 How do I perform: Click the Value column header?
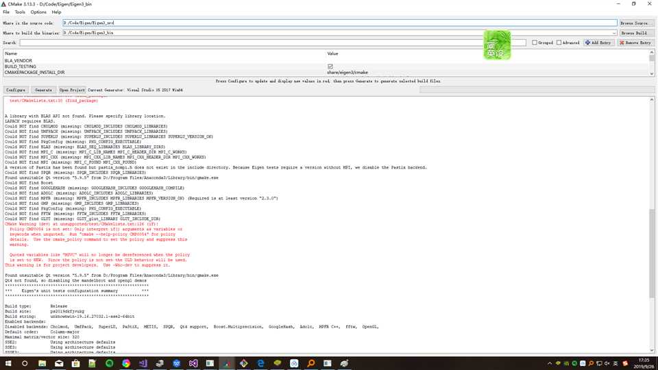[333, 53]
